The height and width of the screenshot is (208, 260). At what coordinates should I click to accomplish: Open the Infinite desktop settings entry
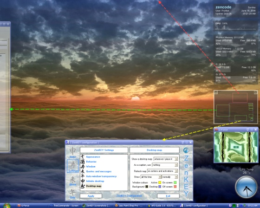pos(95,181)
